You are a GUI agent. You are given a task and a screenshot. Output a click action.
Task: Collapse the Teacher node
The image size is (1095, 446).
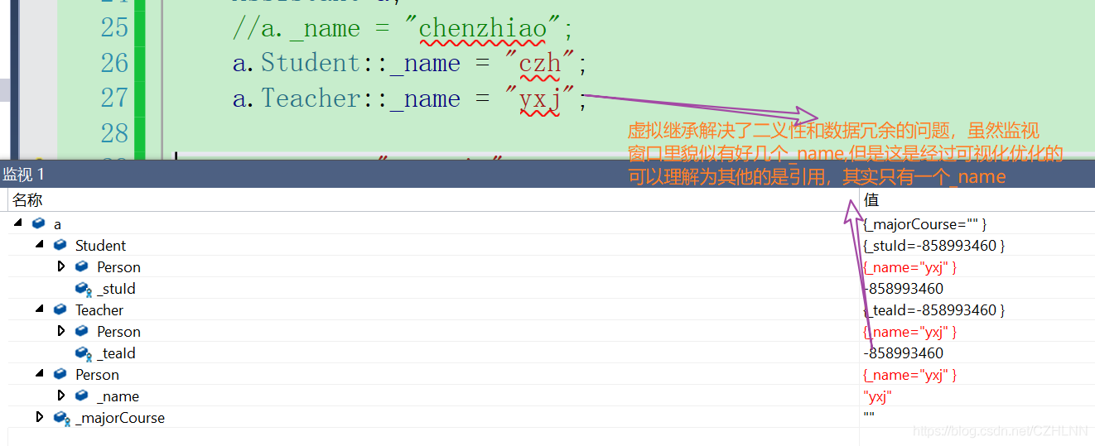click(x=40, y=309)
